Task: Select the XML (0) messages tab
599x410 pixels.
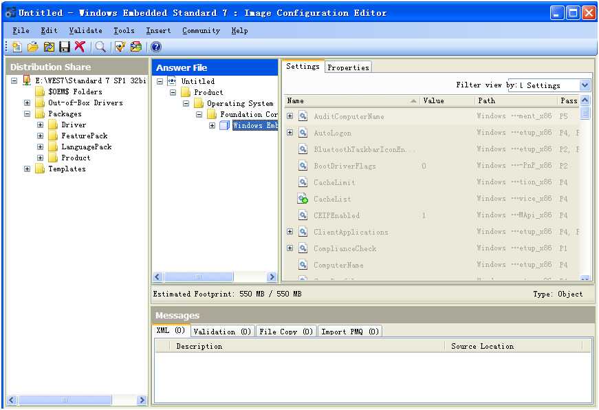Action: pos(171,330)
